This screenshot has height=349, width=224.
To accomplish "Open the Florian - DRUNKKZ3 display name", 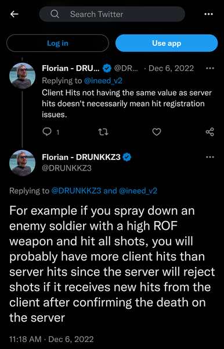I will [81, 157].
